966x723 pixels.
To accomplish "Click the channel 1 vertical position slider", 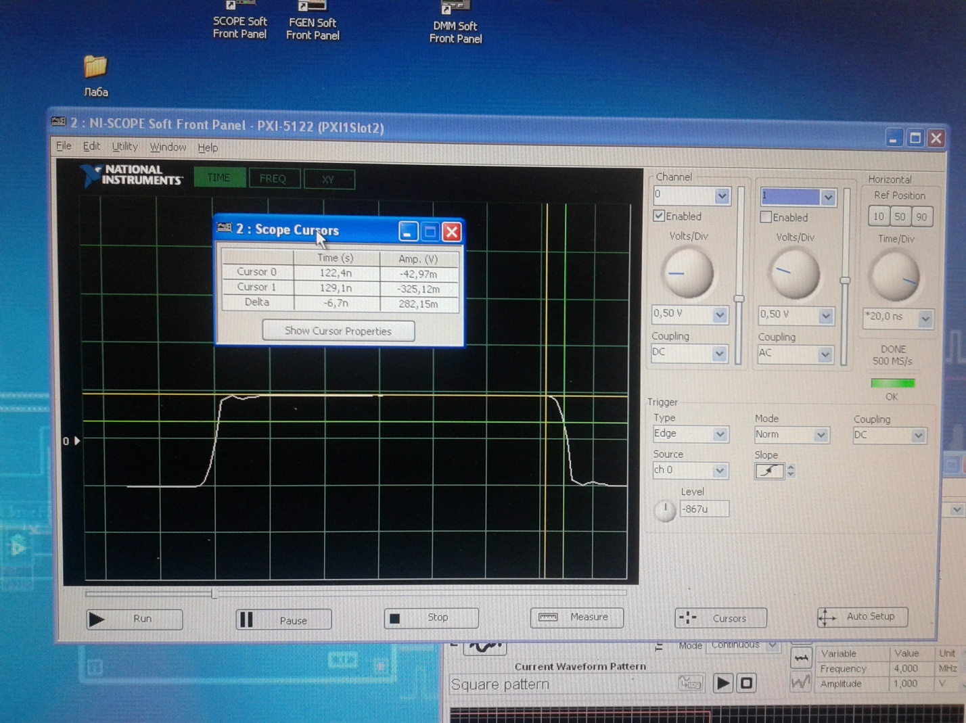I will coord(845,280).
